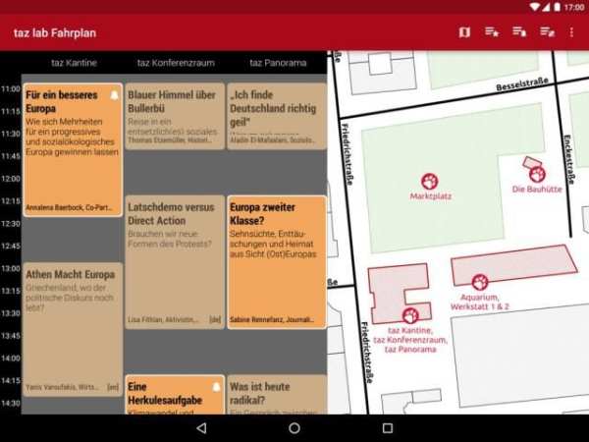
Task: Open session Athen Macht Europa
Action: click(x=73, y=329)
